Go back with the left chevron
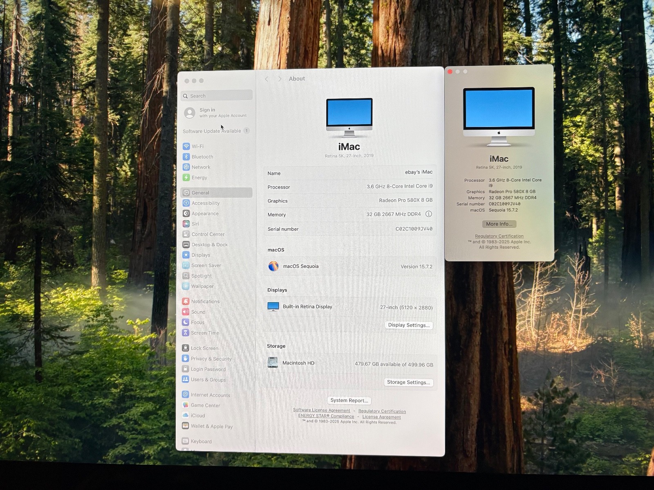Viewport: 654px width, 490px height. point(267,79)
